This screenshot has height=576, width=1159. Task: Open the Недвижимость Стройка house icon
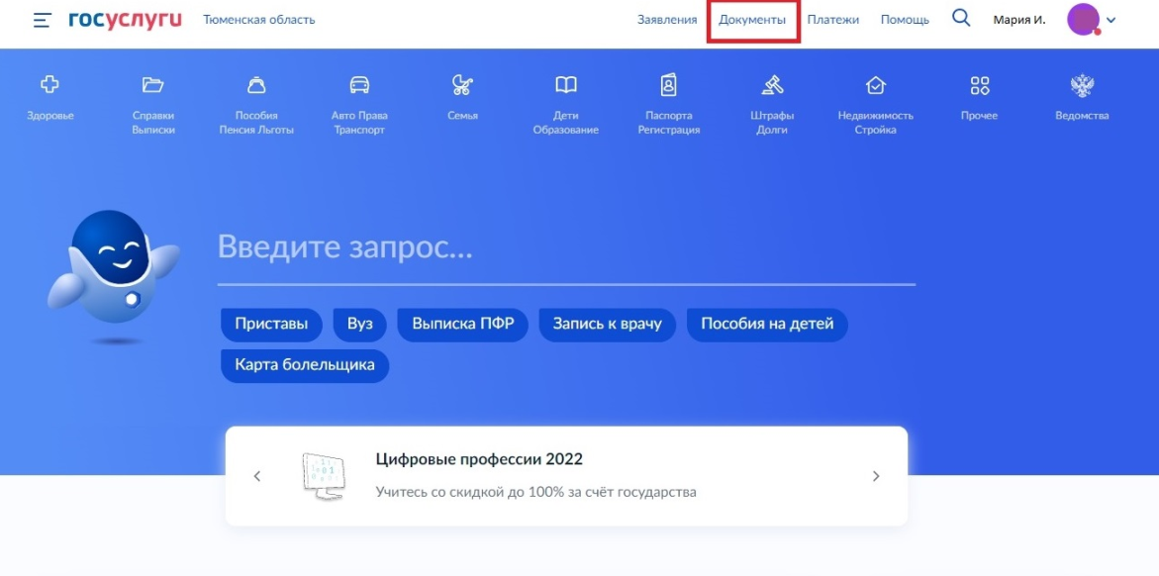875,86
